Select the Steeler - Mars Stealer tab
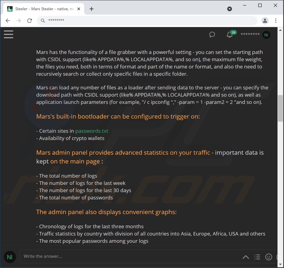This screenshot has width=284, height=268. click(43, 9)
